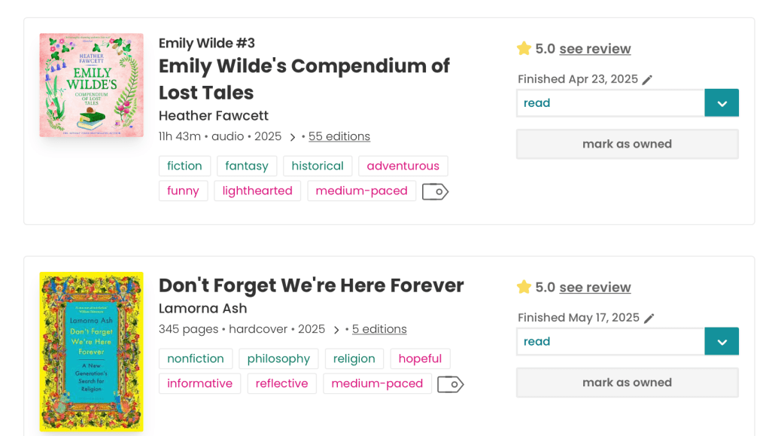Open the 5 editions link
Image resolution: width=769 pixels, height=436 pixels.
click(379, 329)
